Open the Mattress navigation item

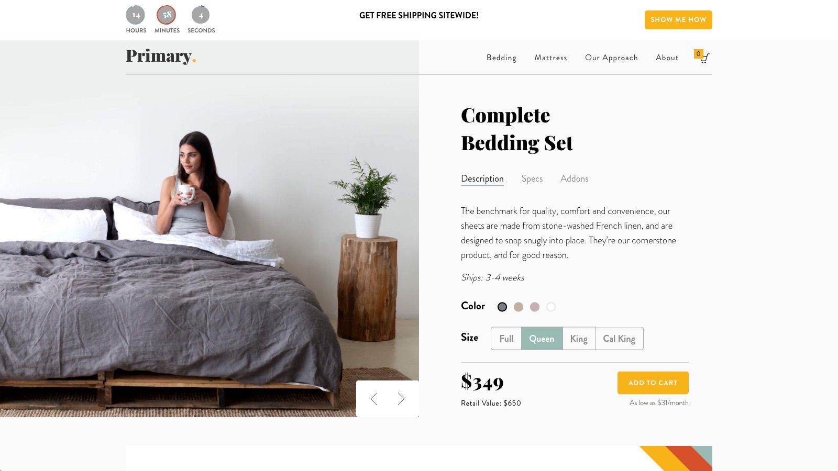(550, 58)
